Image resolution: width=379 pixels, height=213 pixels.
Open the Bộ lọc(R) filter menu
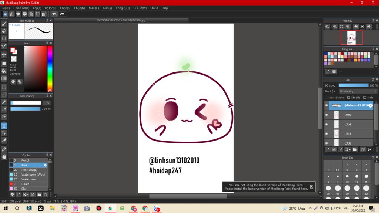[50, 8]
